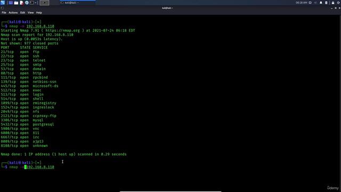The width and height of the screenshot is (341, 192).
Task: Click the '25/tcp open smtp' row
Action: point(21,65)
